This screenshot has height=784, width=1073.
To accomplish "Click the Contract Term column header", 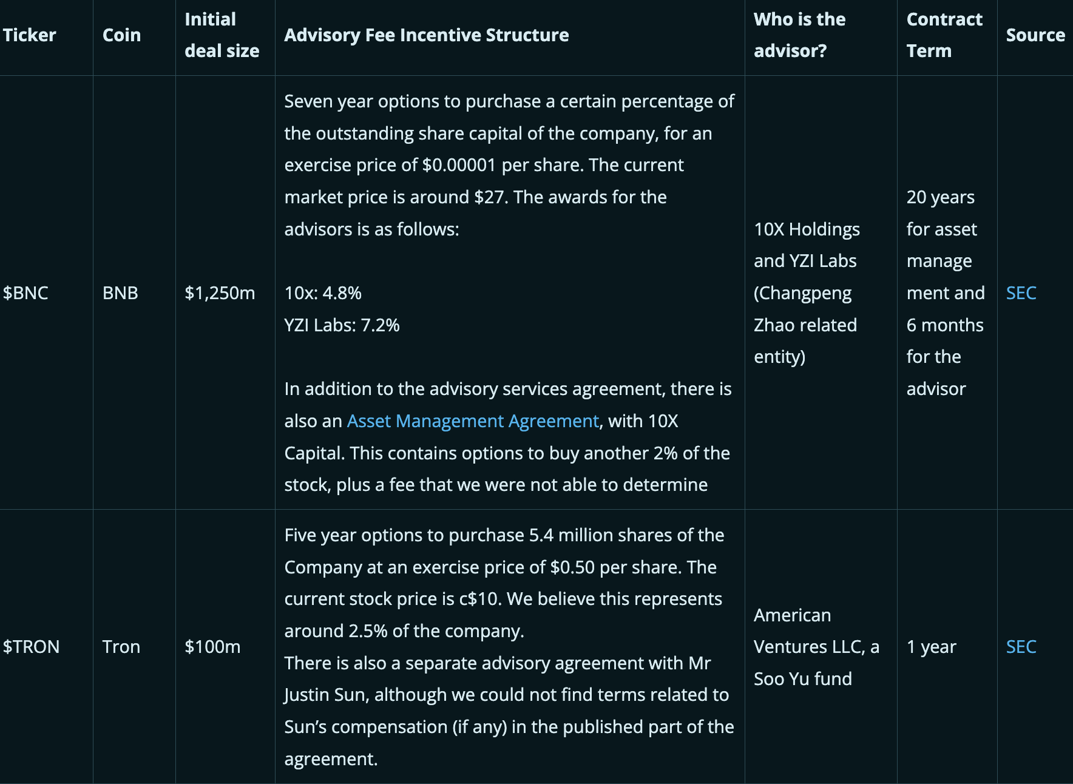I will [944, 35].
